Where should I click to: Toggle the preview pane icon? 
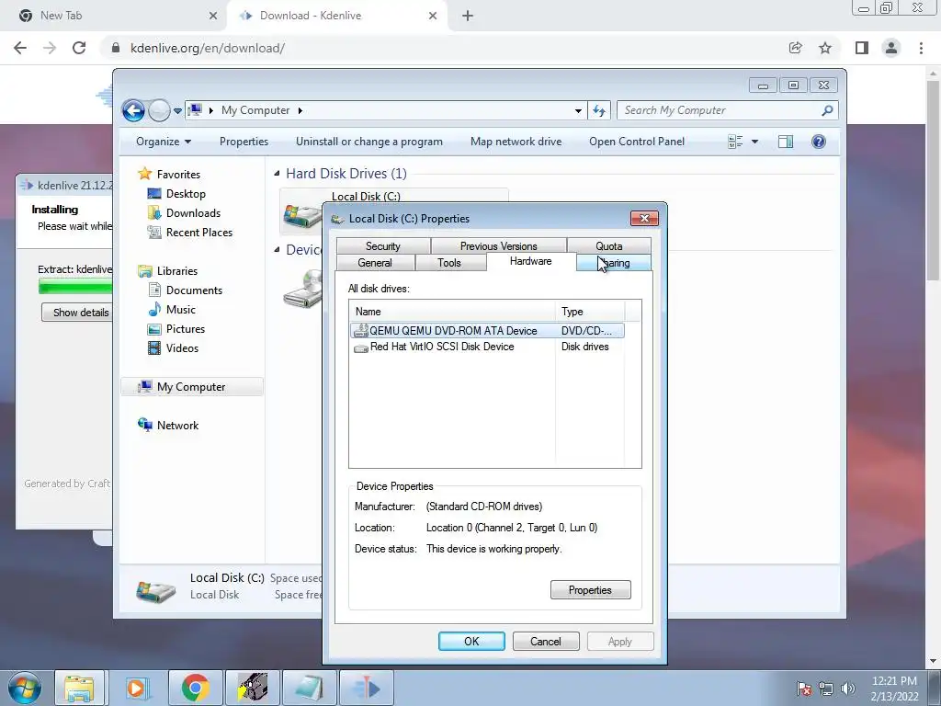click(x=786, y=142)
